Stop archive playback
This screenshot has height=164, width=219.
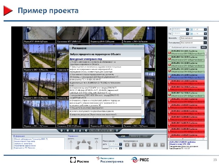127,145
